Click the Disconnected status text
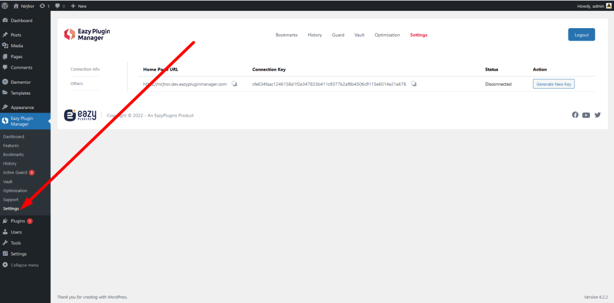Viewport: 614px width, 303px height. point(498,84)
